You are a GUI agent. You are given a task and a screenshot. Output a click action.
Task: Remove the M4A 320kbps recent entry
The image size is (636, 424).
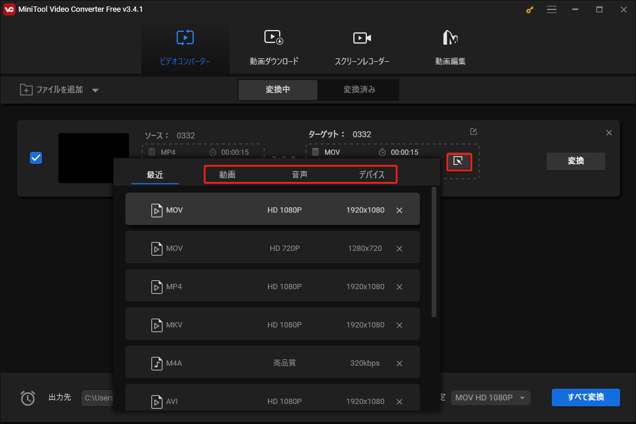399,363
